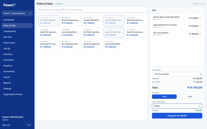
Task: Click the Point of Sale page heading
Action: [45, 4]
